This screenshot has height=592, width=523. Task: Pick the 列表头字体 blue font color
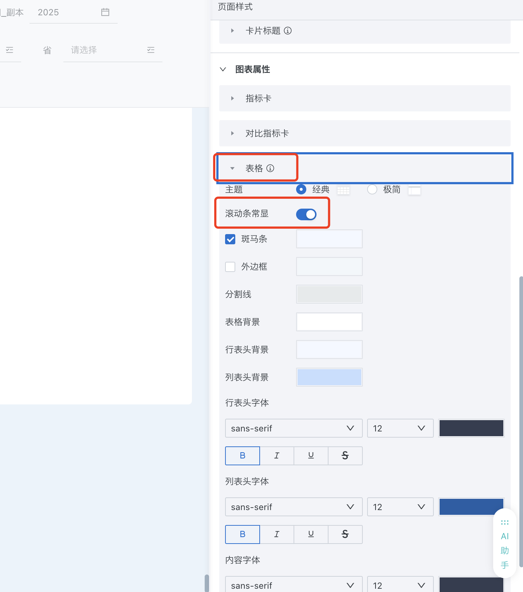tap(471, 507)
